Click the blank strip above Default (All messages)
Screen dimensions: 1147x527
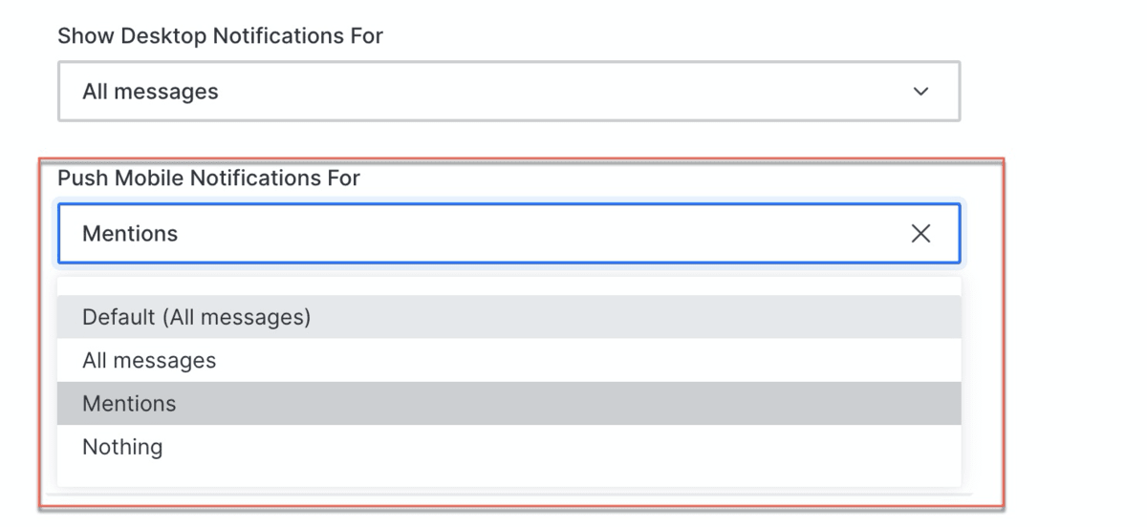click(x=509, y=286)
